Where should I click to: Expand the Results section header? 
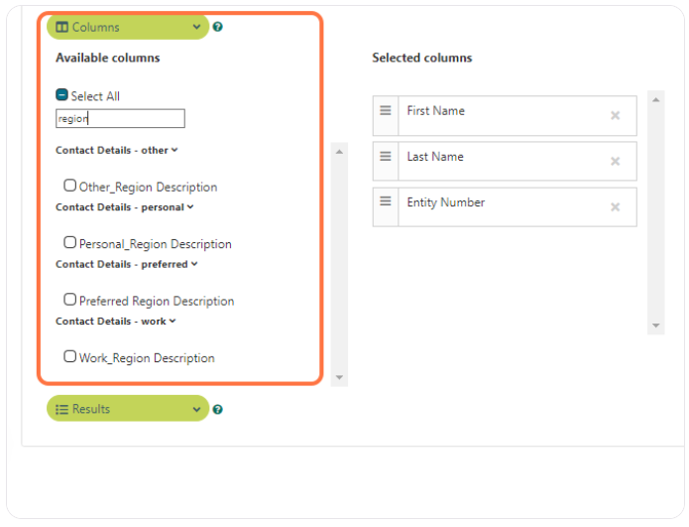[128, 409]
